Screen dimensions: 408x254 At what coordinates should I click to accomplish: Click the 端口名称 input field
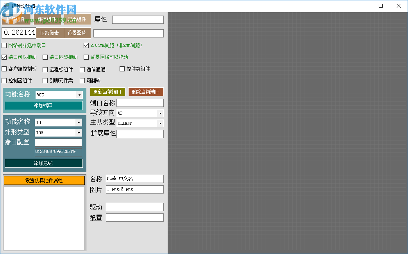[140, 103]
